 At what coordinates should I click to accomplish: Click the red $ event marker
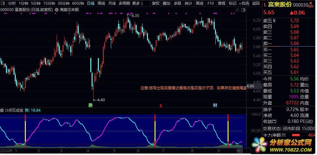(161, 105)
